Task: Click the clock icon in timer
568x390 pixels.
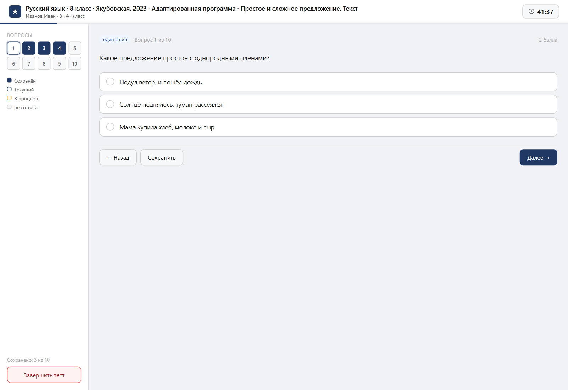Action: point(531,11)
